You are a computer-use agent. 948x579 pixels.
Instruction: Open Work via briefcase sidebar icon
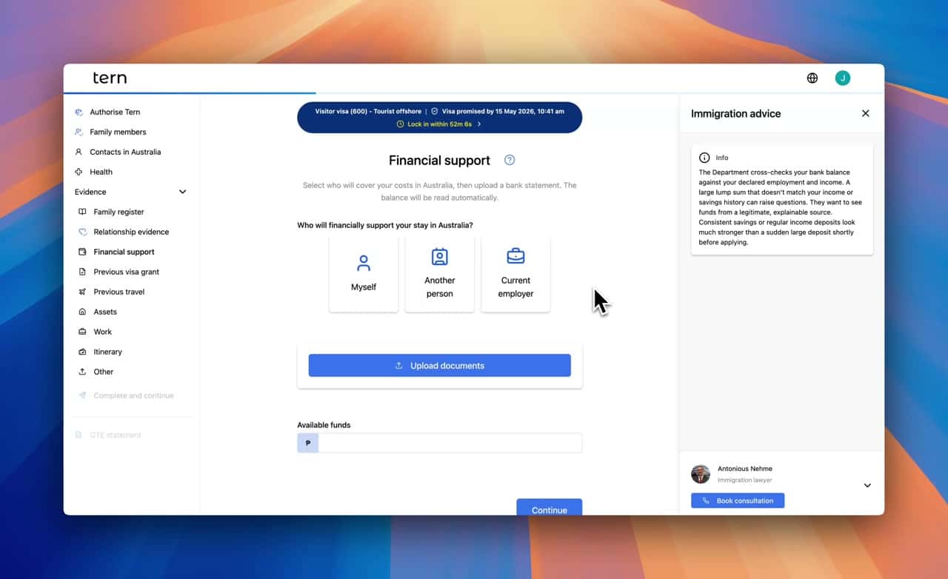tap(82, 332)
